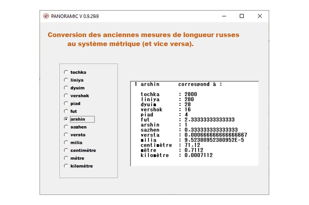This screenshot has width=309, height=205.
Task: Maximize the PANORAMIC window
Action: tap(242, 16)
